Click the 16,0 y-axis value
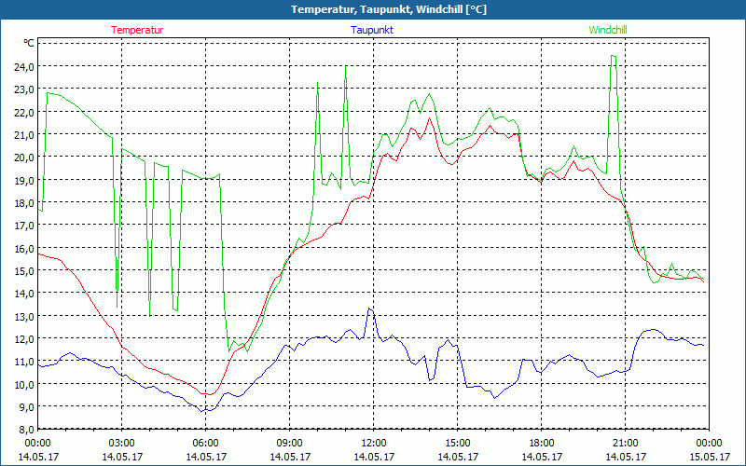This screenshot has height=466, width=746. click(22, 248)
